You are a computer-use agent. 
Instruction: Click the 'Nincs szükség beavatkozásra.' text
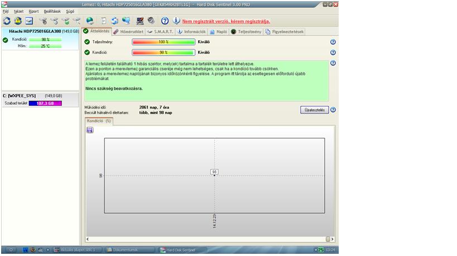[114, 88]
